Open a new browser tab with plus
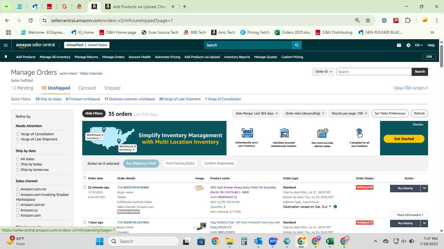Screen dimensions: 444x249 185,6
